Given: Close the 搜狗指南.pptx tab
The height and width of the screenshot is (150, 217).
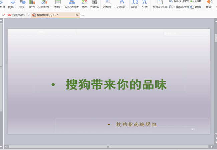Looking at the screenshot, I should (77, 15).
